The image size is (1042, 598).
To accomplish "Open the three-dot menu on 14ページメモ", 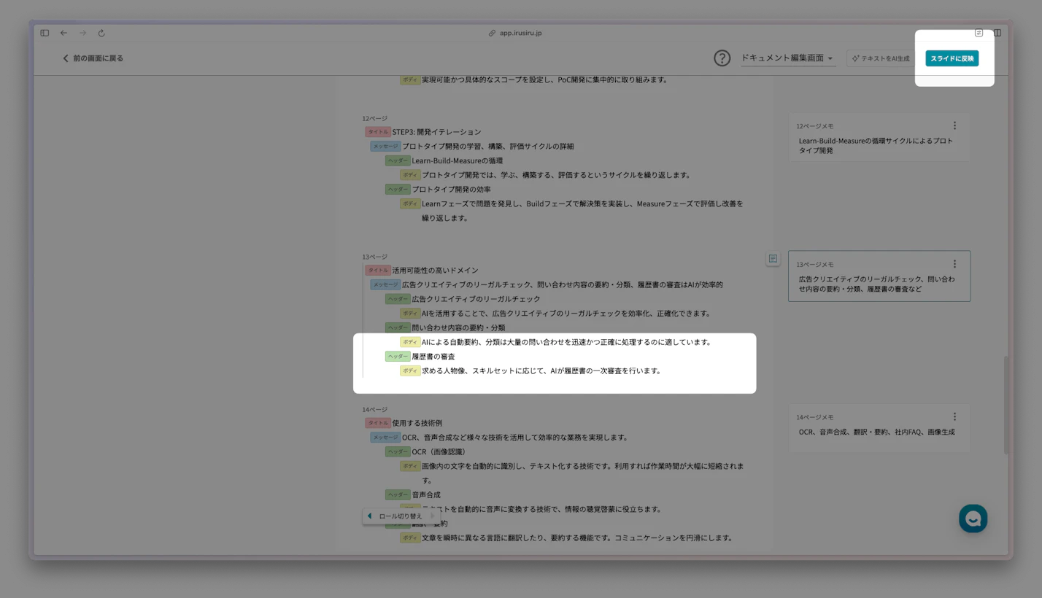I will coord(954,416).
